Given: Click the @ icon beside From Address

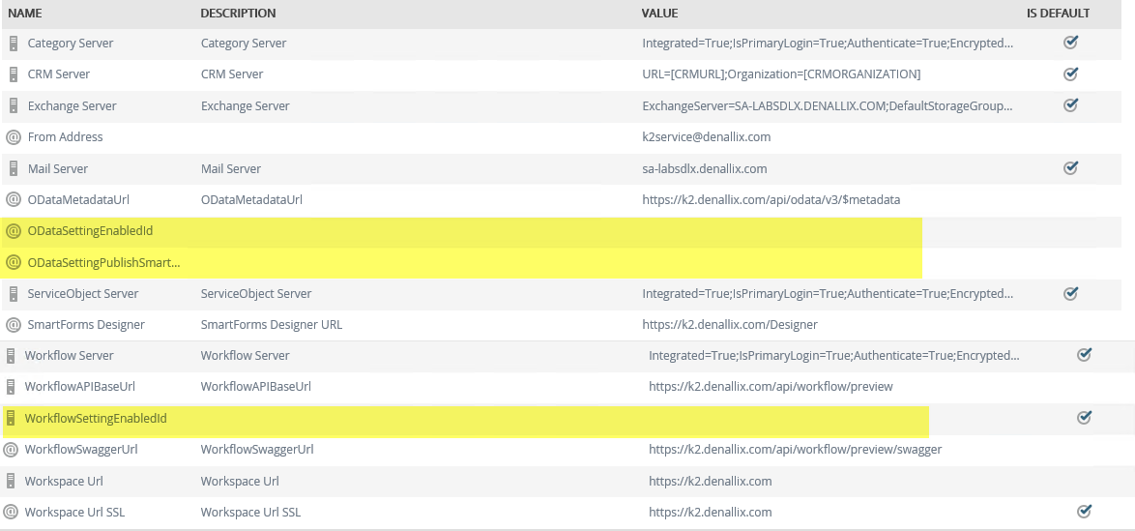Looking at the screenshot, I should (x=13, y=137).
